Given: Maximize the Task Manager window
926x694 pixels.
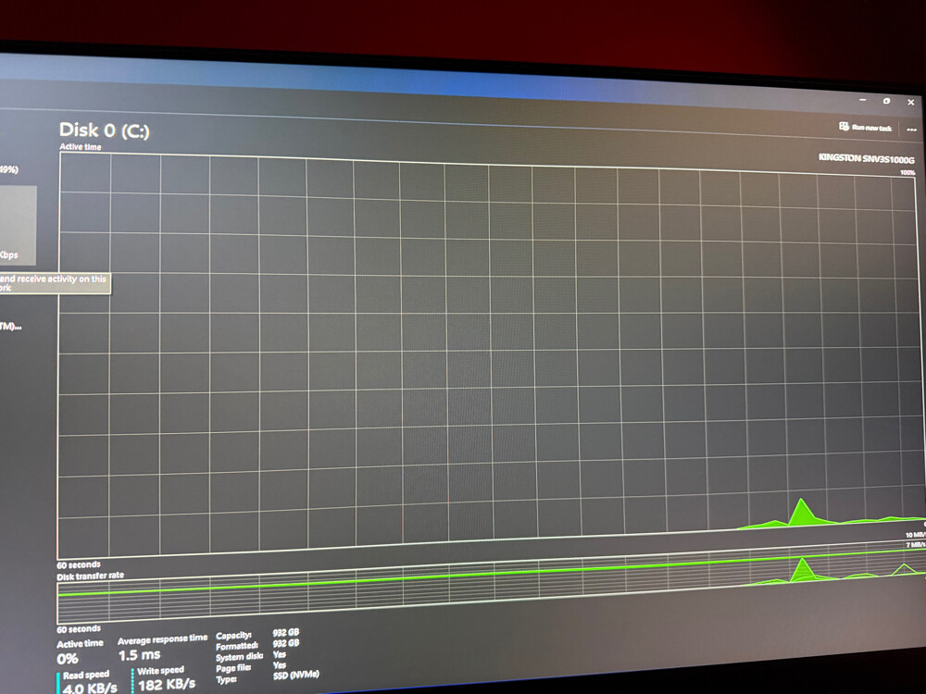Looking at the screenshot, I should 886,101.
